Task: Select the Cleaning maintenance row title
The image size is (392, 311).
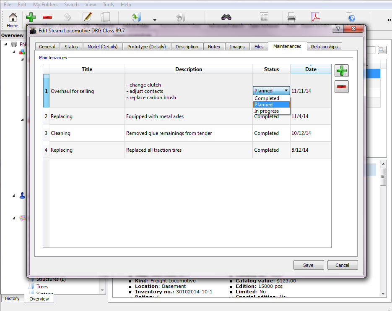Action: (x=60, y=133)
